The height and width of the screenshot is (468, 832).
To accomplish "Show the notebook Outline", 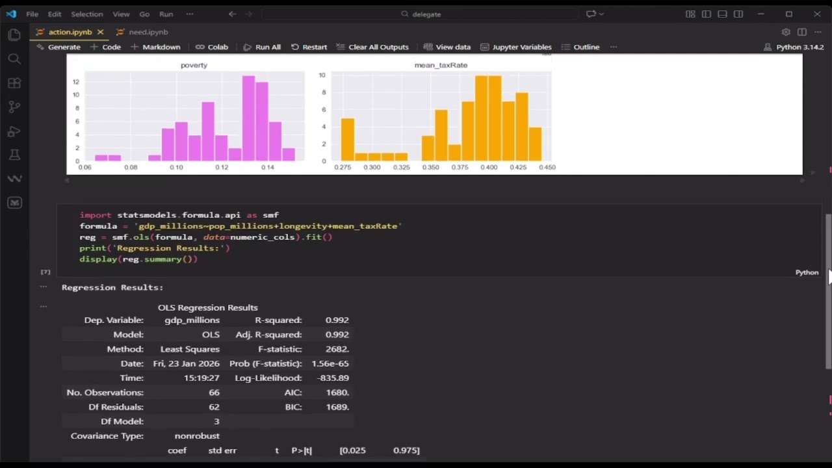I will (x=580, y=47).
